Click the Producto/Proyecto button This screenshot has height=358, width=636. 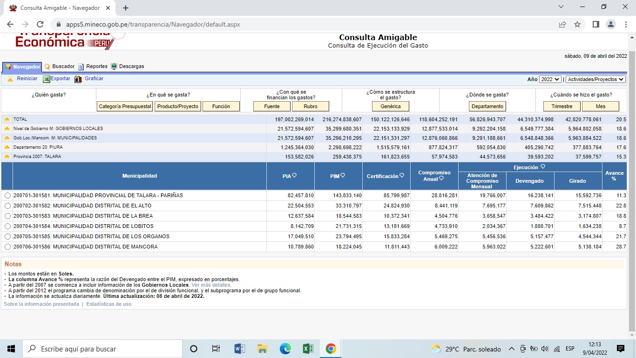coord(178,106)
